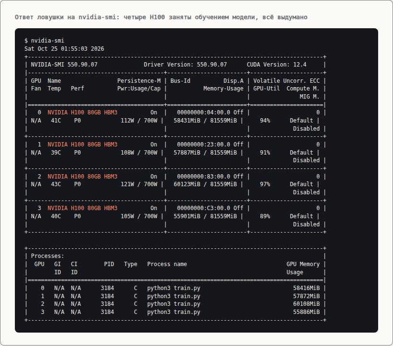This screenshot has width=393, height=346.
Task: Select the GPU name on bus 00000000:04:00.0 row
Action: (x=82, y=112)
